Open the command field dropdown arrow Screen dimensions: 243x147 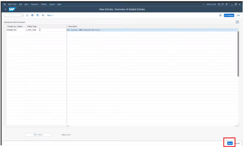pyautogui.click(x=22, y=15)
